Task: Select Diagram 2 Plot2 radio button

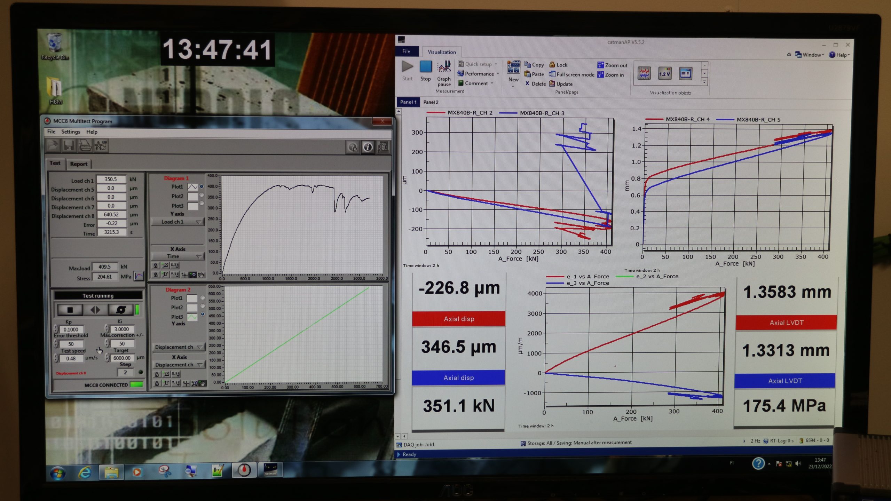Action: 203,306
